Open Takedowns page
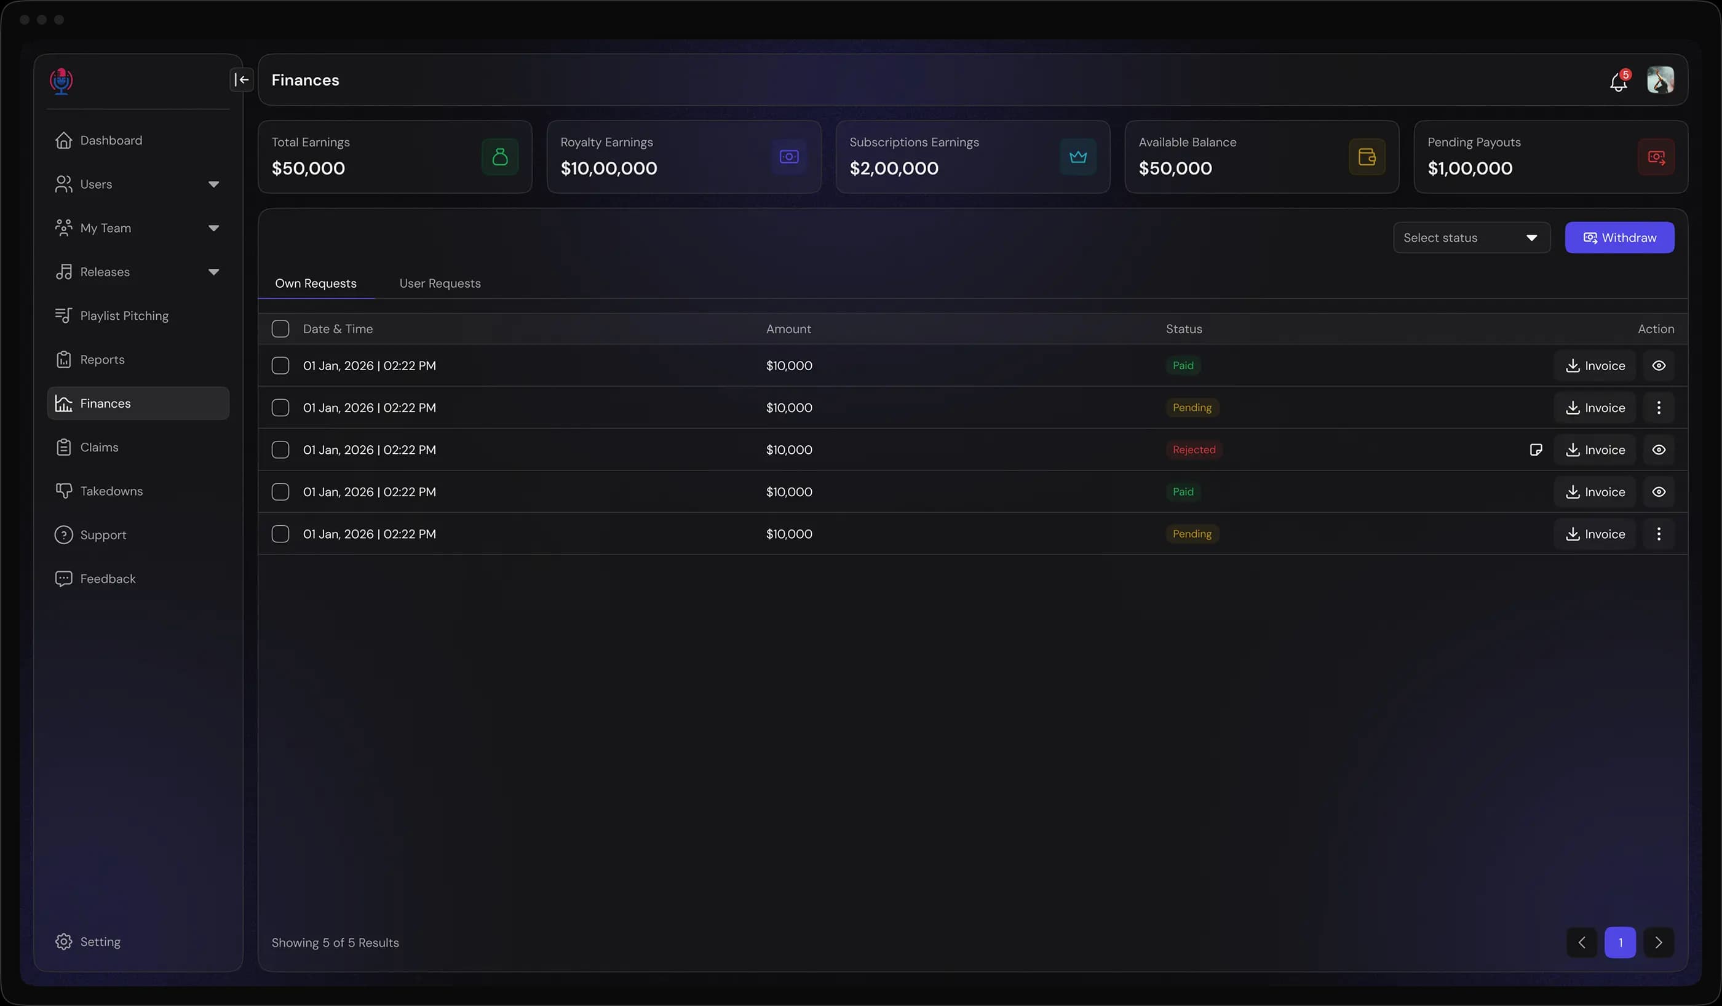 point(138,491)
